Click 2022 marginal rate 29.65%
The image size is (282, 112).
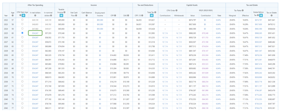[x=232, y=20]
